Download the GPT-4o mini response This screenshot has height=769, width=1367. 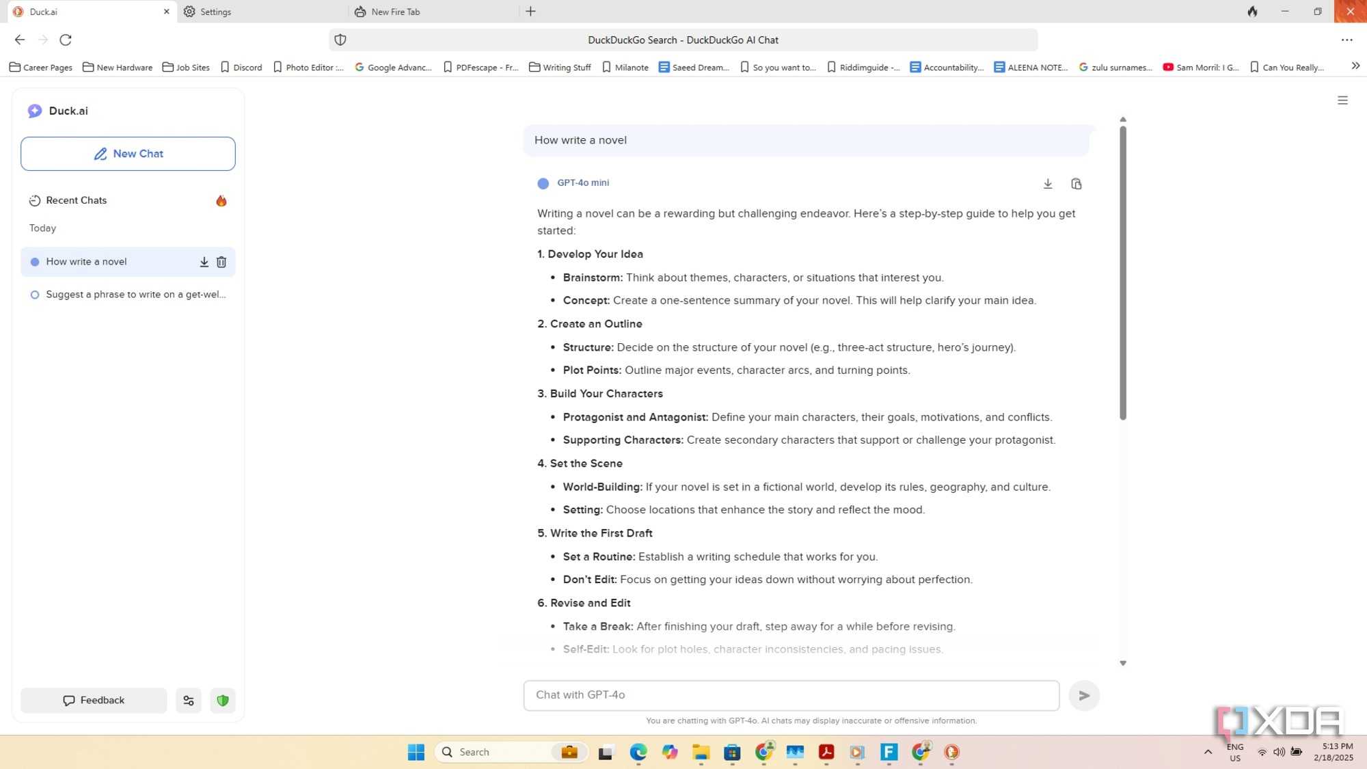click(1048, 184)
